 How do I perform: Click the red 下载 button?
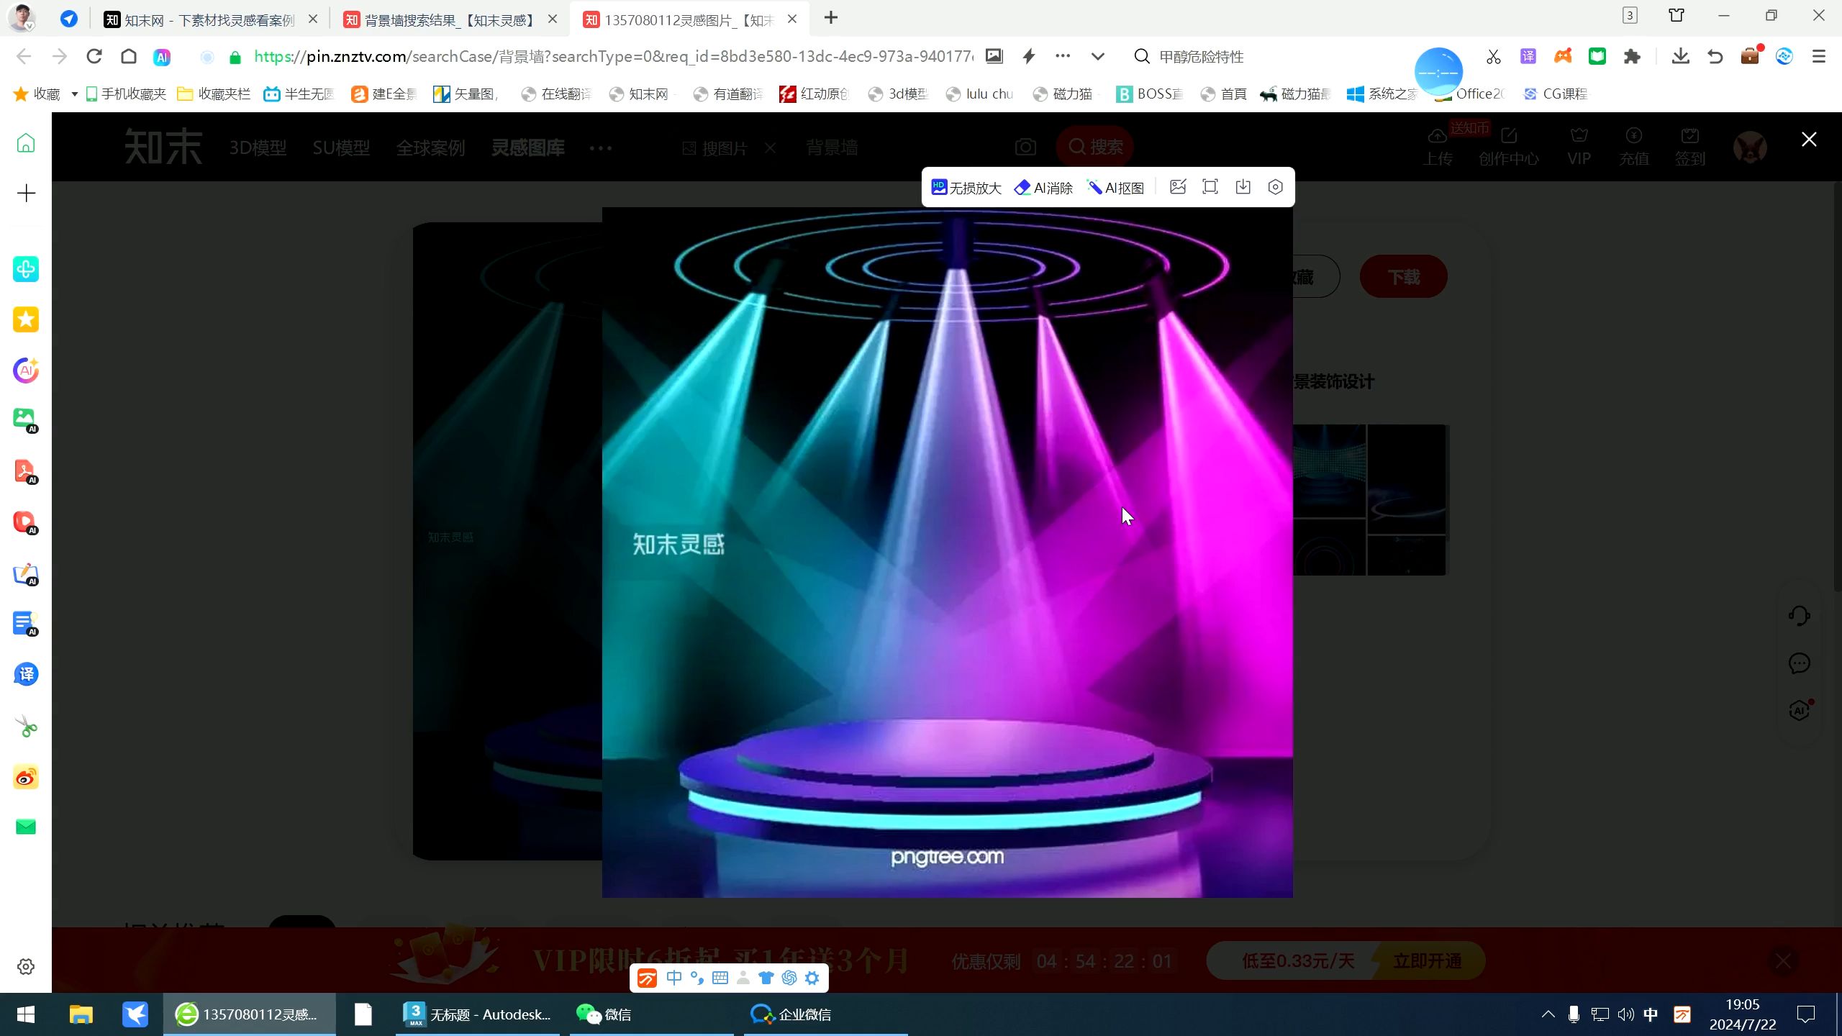1403,277
